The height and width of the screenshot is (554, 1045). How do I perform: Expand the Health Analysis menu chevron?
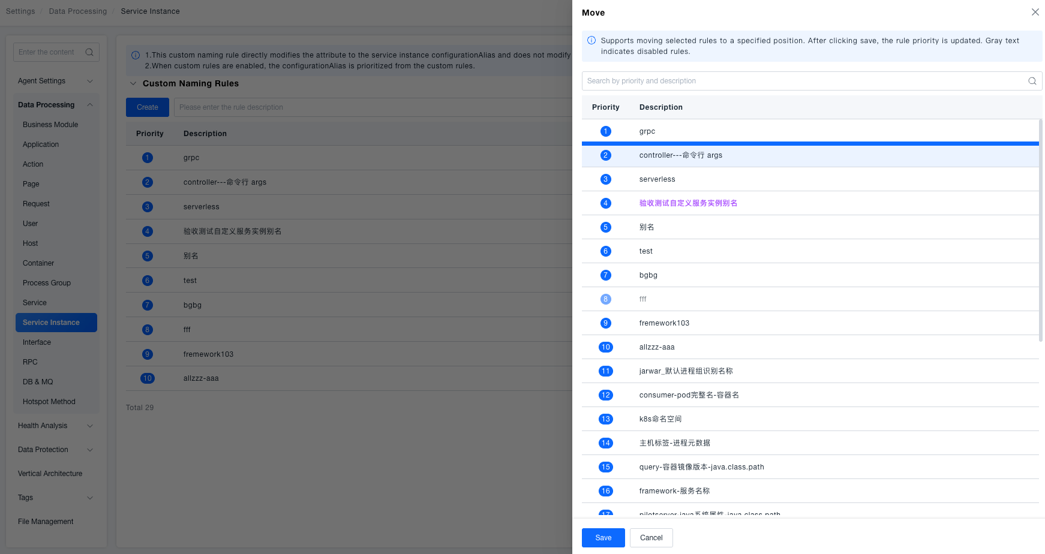pyautogui.click(x=90, y=426)
